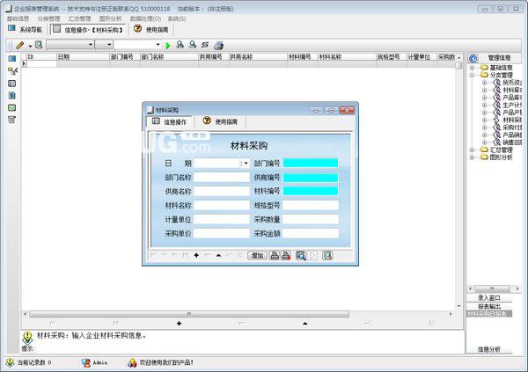Click the cyan 材料编号 field
This screenshot has height=372, width=528.
[311, 191]
